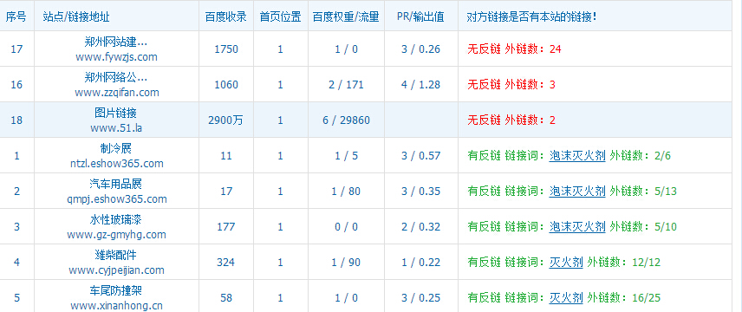742x312 pixels.
Task: Visit the www.xinanhong.cn link
Action: (x=116, y=306)
